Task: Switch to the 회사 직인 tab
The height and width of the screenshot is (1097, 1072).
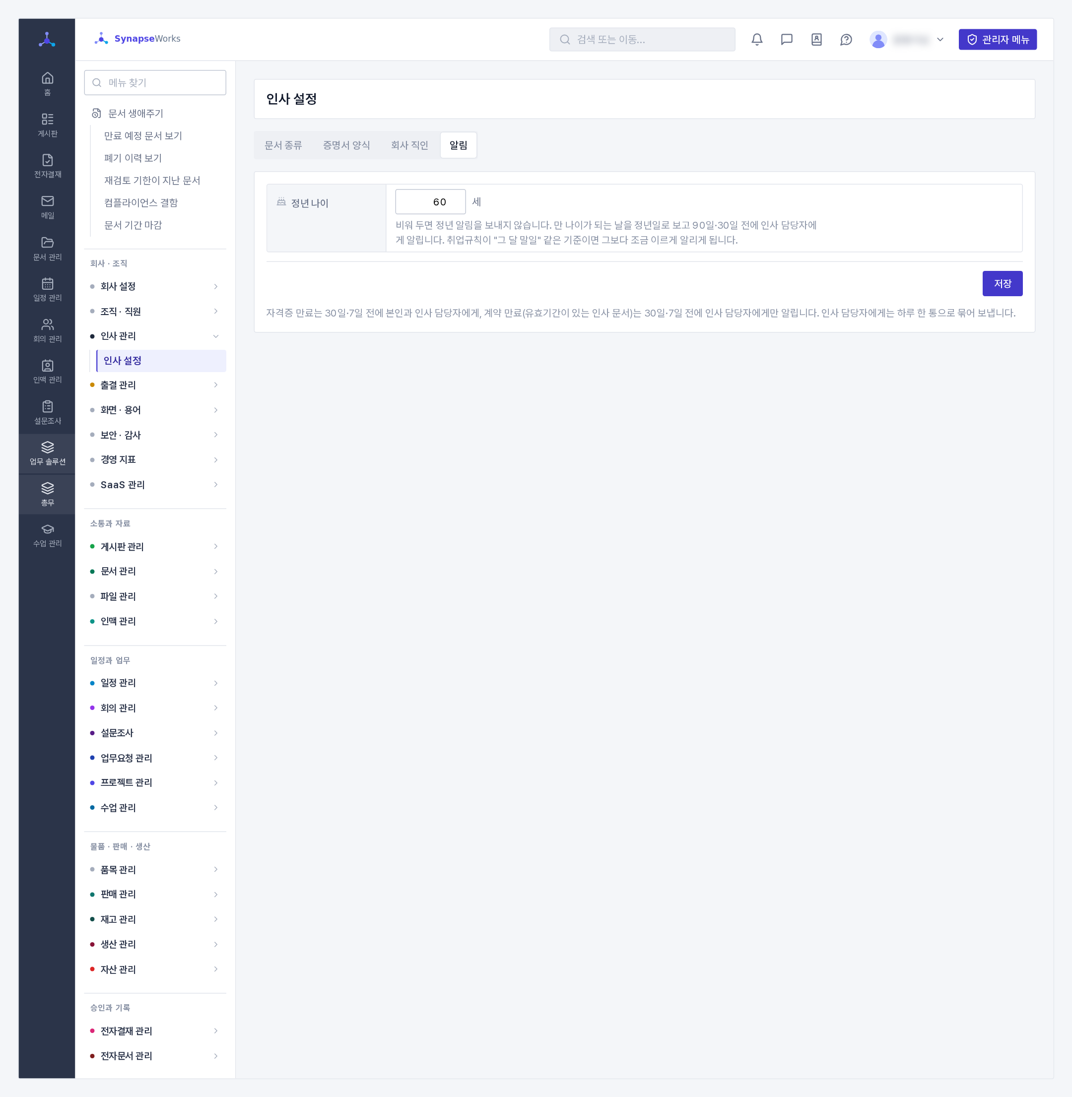Action: pyautogui.click(x=409, y=145)
